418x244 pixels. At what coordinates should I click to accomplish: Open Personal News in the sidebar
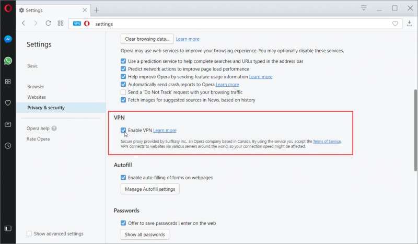8,124
